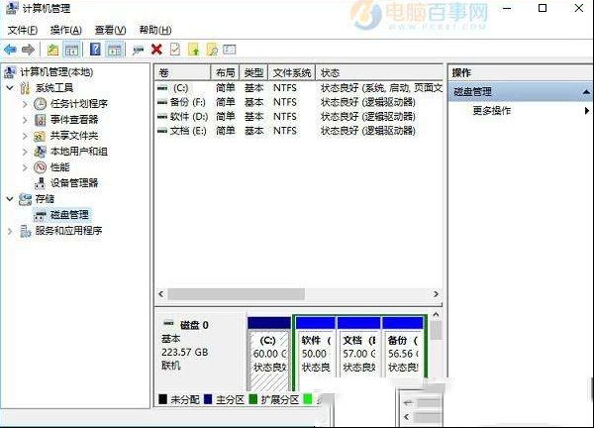The width and height of the screenshot is (594, 428).
Task: Collapse the 磁盘管理 actions section arrow
Action: coord(586,92)
